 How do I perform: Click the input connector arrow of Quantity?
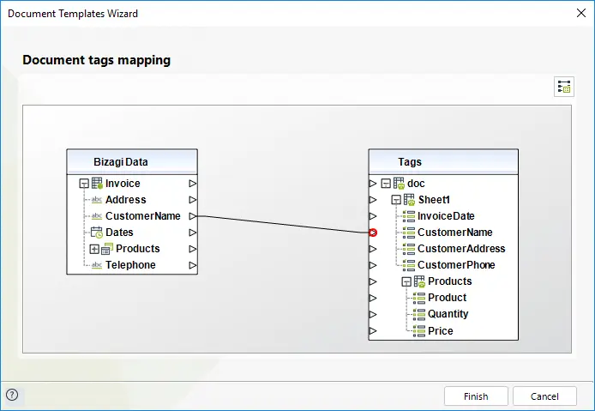pos(373,314)
